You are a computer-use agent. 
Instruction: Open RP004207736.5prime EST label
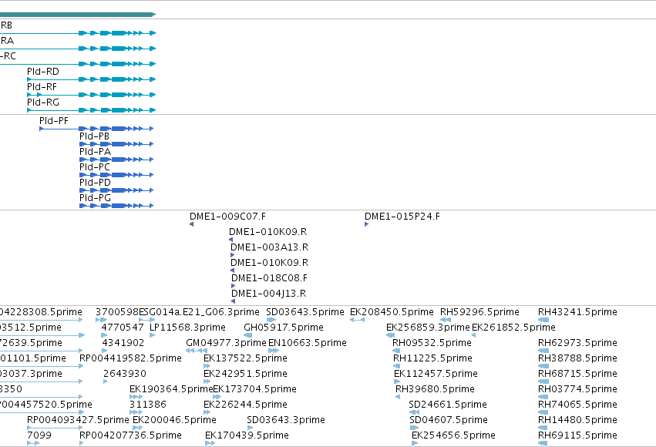130,435
